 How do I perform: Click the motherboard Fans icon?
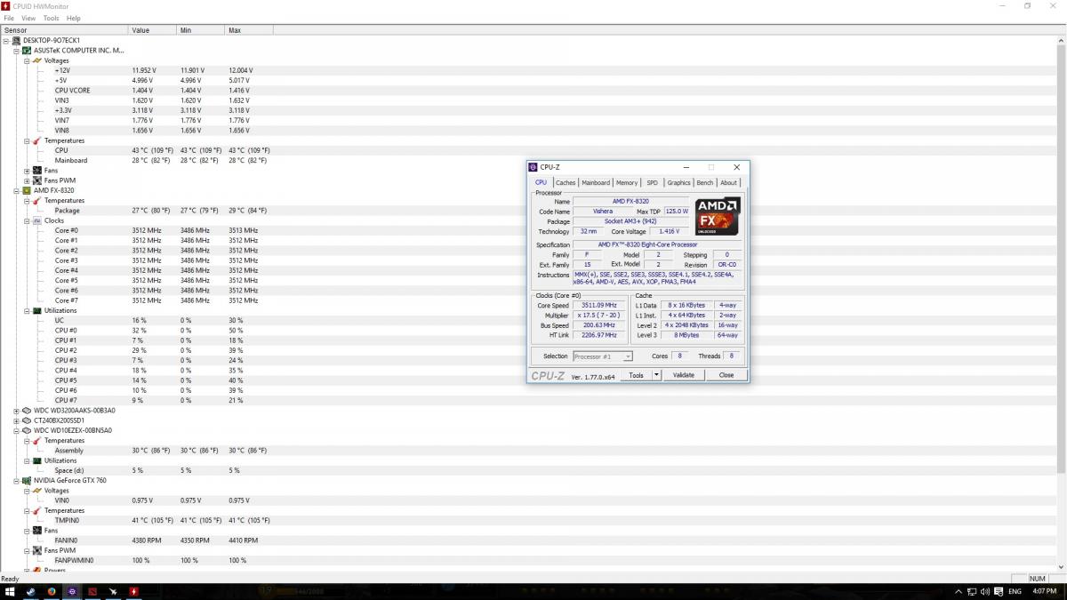click(37, 171)
